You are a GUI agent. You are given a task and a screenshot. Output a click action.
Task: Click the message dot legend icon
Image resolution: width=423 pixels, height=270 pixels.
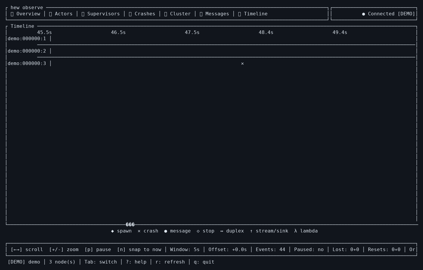(x=166, y=231)
